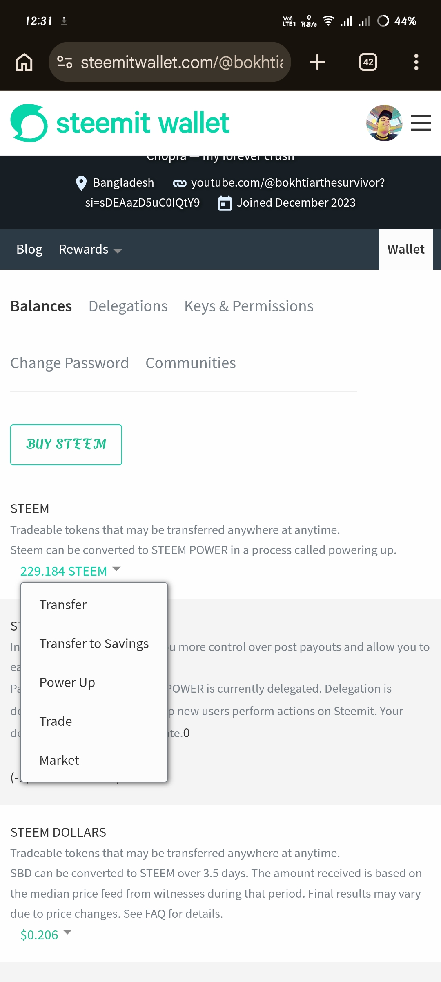Open the browser three-dot menu
This screenshot has height=982, width=441.
(416, 62)
